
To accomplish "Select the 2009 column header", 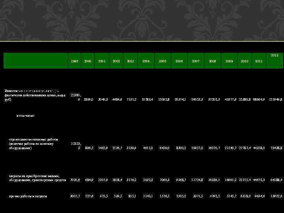I will pos(229,61).
